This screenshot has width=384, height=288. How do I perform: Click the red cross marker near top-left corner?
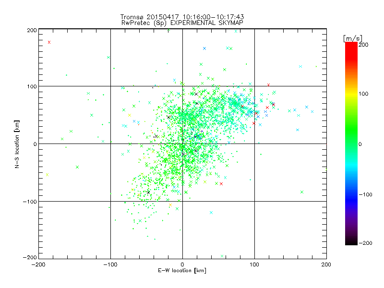tap(49, 42)
